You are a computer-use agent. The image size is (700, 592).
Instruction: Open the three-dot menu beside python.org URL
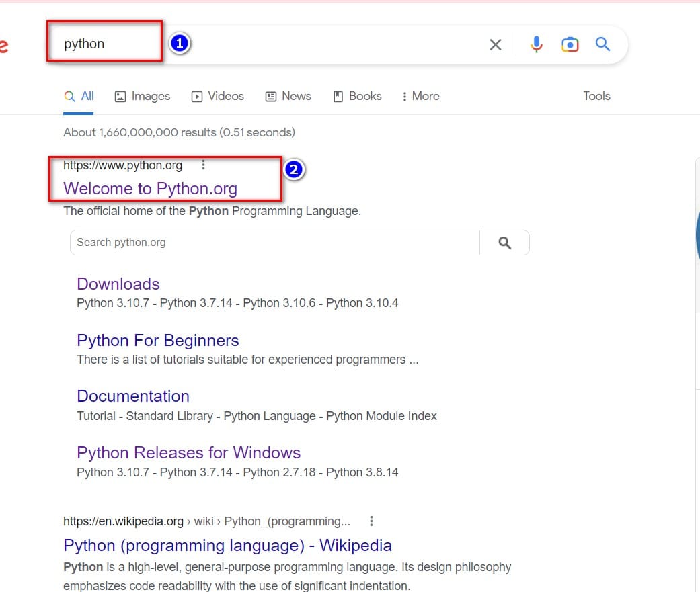203,165
